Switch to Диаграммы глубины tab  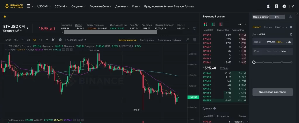170,40
